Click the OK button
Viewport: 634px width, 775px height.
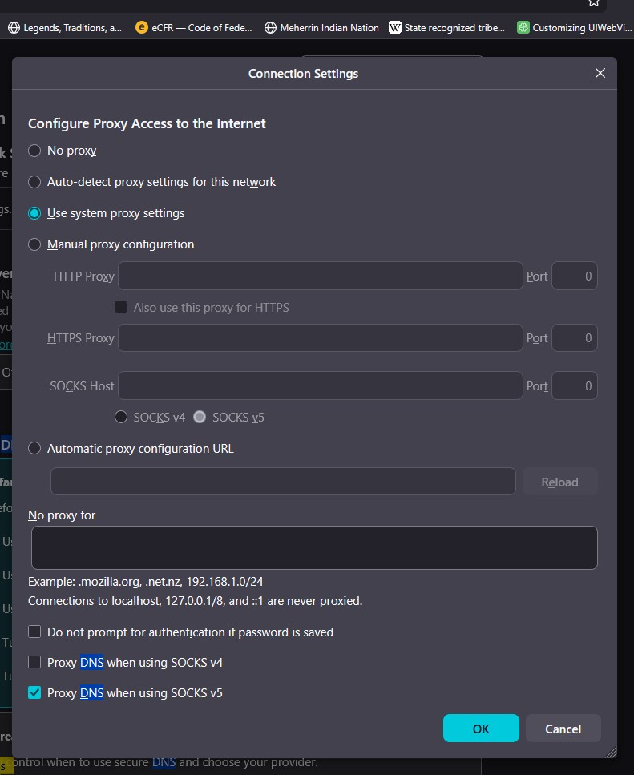(481, 729)
